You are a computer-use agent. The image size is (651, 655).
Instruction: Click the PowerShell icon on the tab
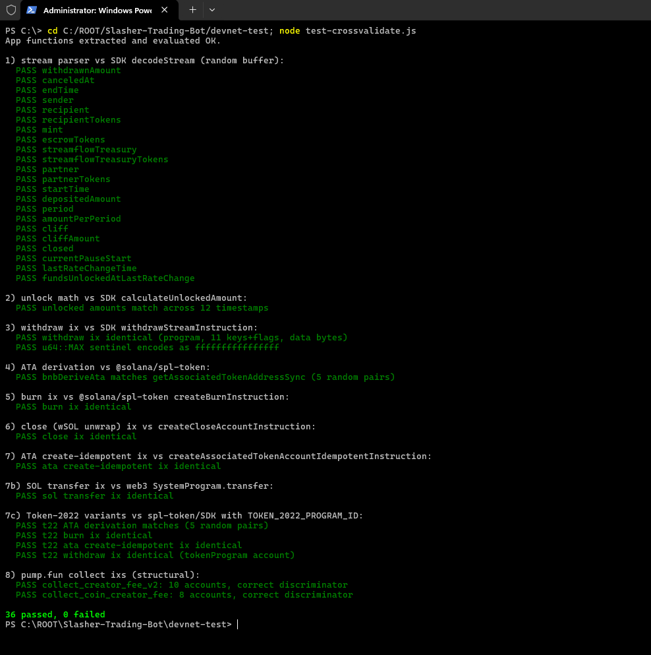(x=32, y=10)
